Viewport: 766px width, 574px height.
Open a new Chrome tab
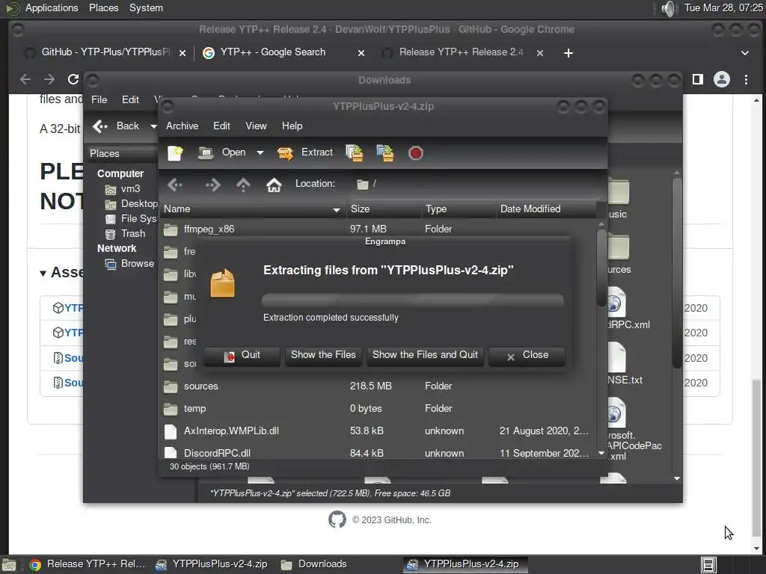click(569, 53)
